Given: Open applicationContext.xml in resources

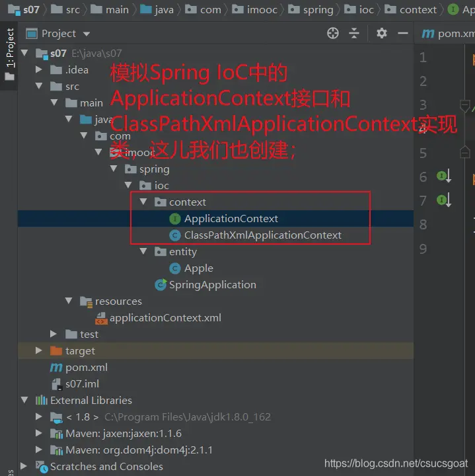Looking at the screenshot, I should tap(164, 318).
